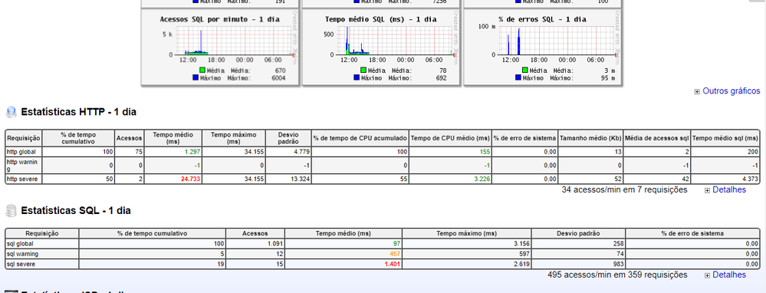Click the red 1.401 average time value
The height and width of the screenshot is (293, 766).
pyautogui.click(x=393, y=265)
